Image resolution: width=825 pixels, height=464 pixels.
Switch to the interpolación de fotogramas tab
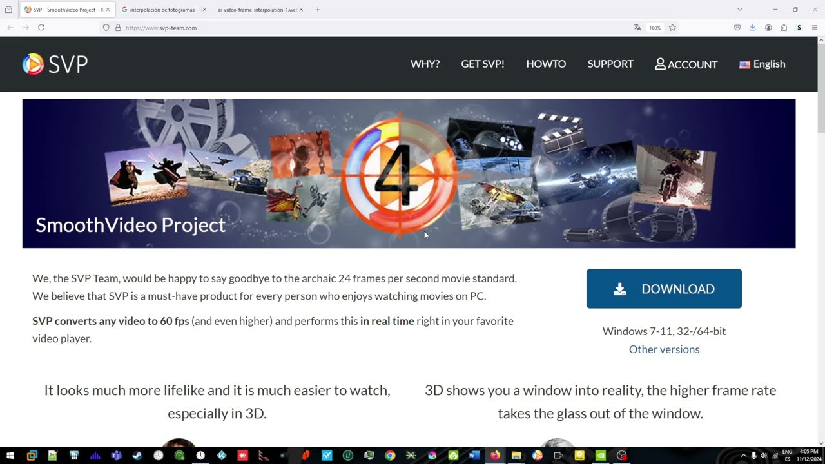click(164, 10)
